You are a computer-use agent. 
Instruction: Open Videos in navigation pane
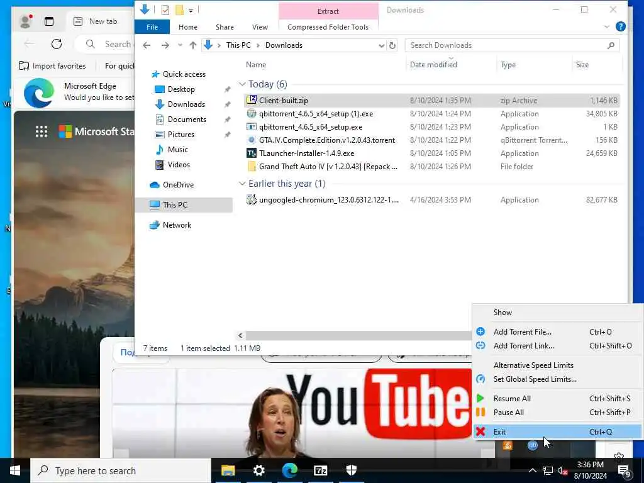pyautogui.click(x=179, y=165)
